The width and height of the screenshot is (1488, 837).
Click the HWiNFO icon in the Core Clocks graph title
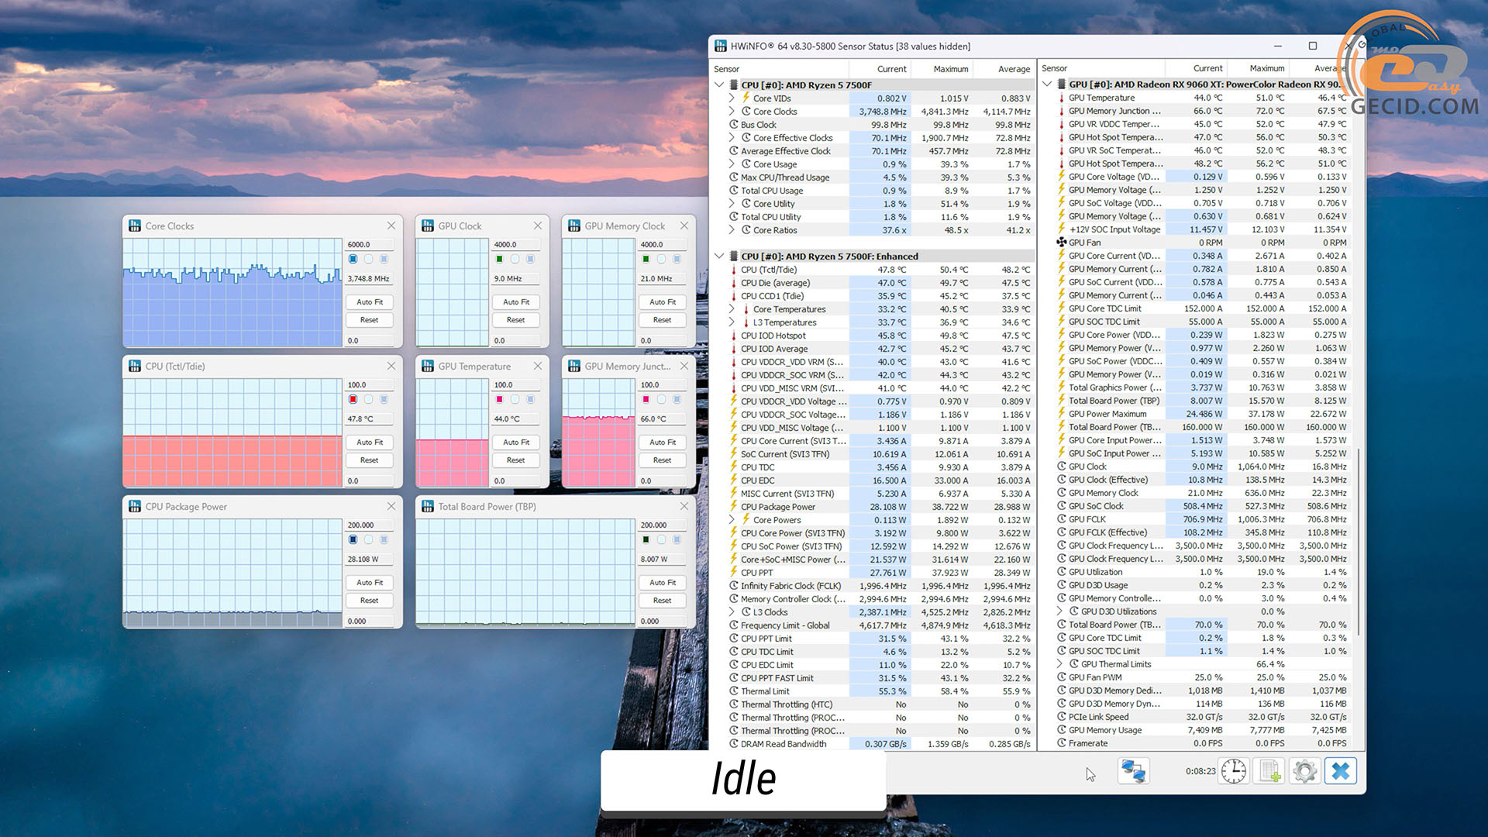point(135,226)
